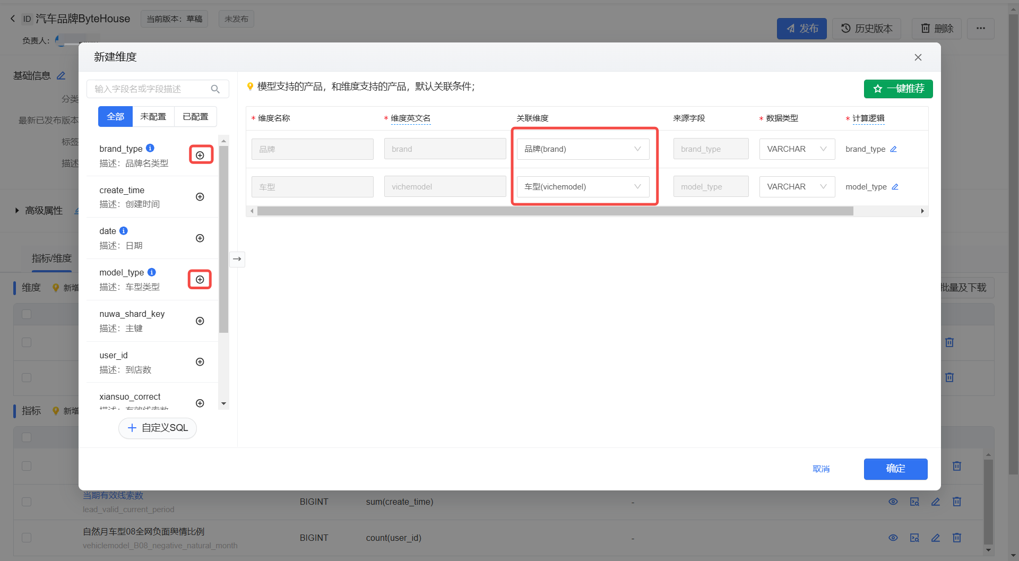Switch to the 未配置 filter tab
Image resolution: width=1019 pixels, height=561 pixels.
[x=153, y=117]
